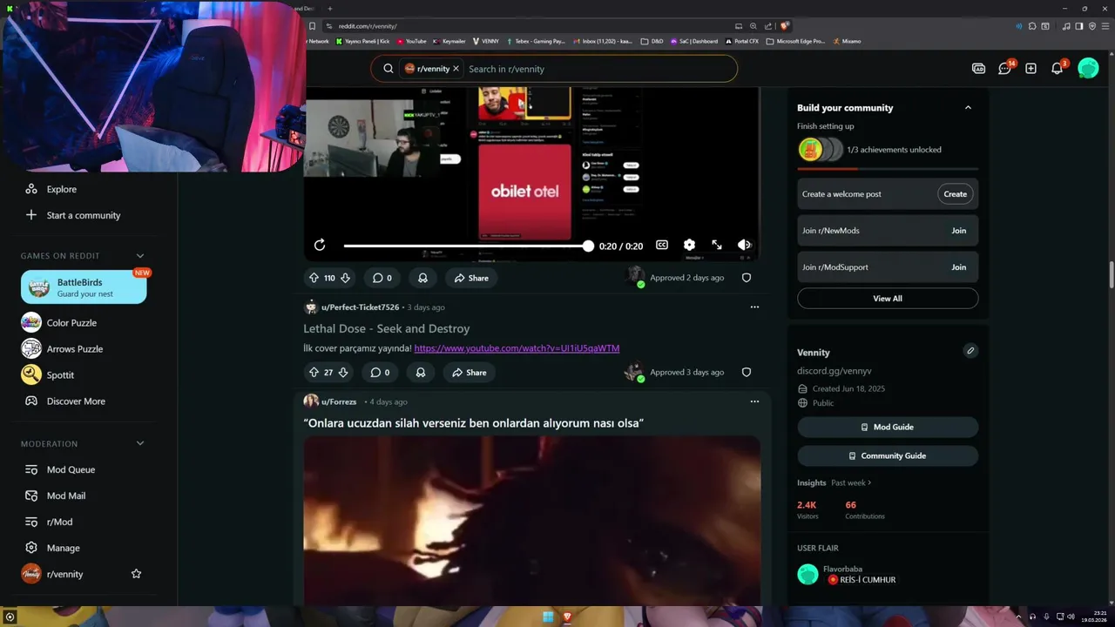Open the Community Guide
This screenshot has height=627, width=1115.
(888, 455)
